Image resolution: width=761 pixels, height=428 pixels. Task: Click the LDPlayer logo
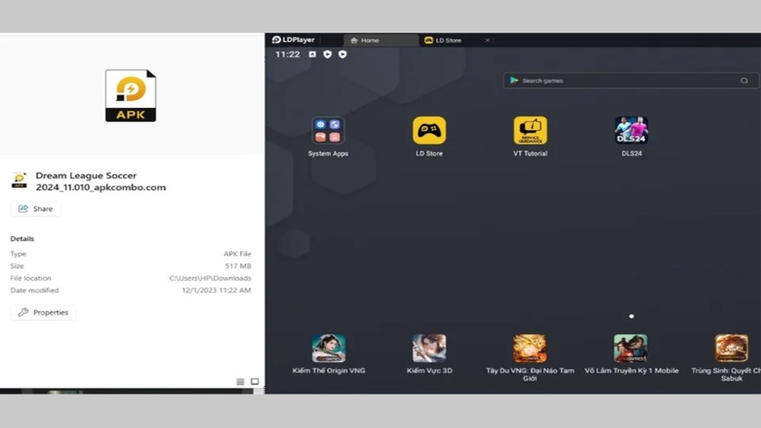tap(293, 40)
